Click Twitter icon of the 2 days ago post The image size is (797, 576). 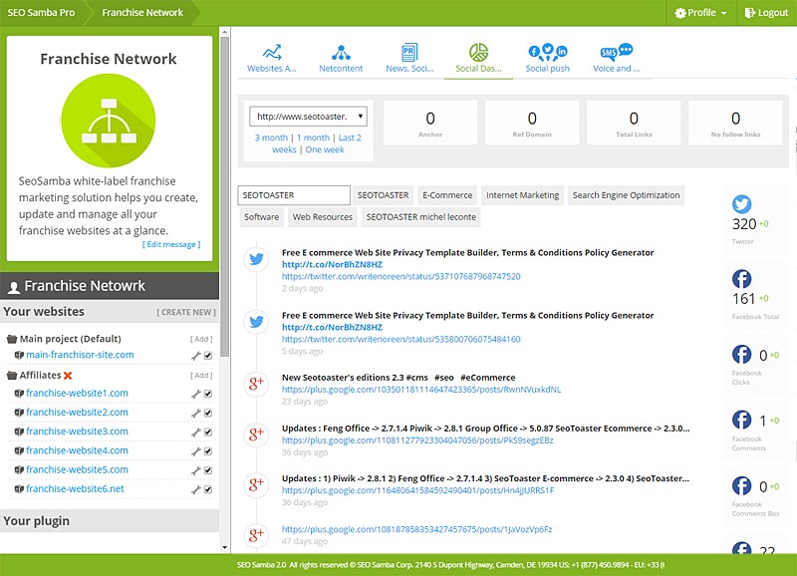pyautogui.click(x=256, y=259)
